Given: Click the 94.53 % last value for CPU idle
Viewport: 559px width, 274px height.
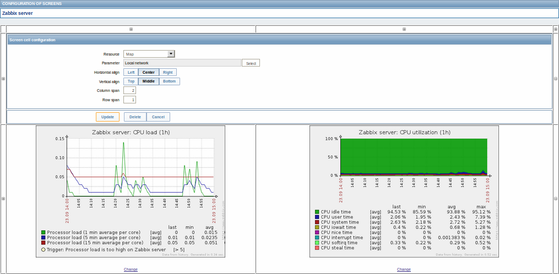Looking at the screenshot, I should (397, 212).
